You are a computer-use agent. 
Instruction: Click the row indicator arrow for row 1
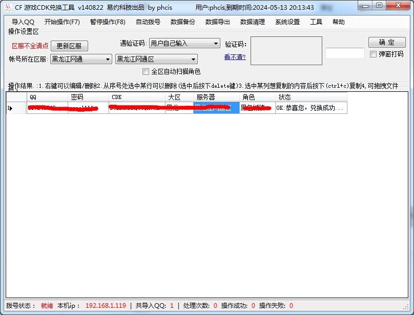pos(10,108)
